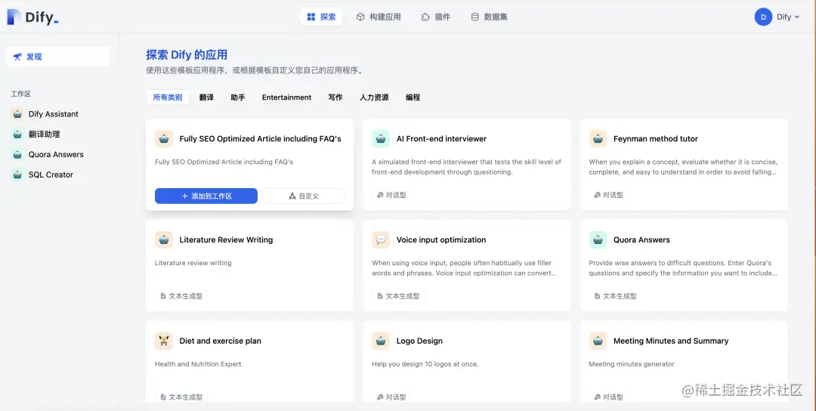816x411 pixels.
Task: Click the robot icon next to SQL Creator
Action: pos(17,175)
